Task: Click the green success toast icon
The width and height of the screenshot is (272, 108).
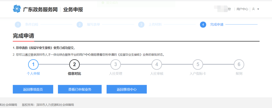Action: tap(103, 3)
